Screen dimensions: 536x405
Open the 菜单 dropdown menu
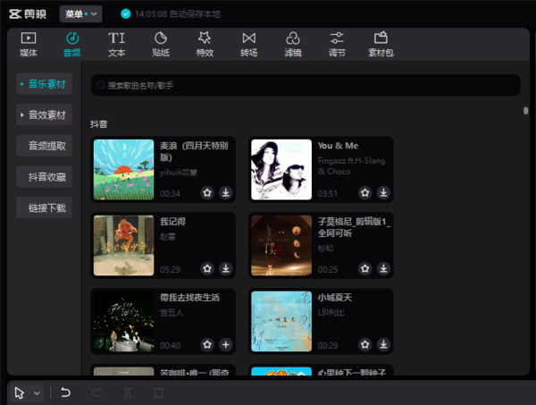click(x=81, y=13)
